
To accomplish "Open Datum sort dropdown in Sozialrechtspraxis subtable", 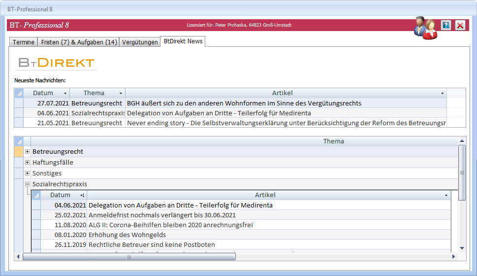I will (x=82, y=195).
